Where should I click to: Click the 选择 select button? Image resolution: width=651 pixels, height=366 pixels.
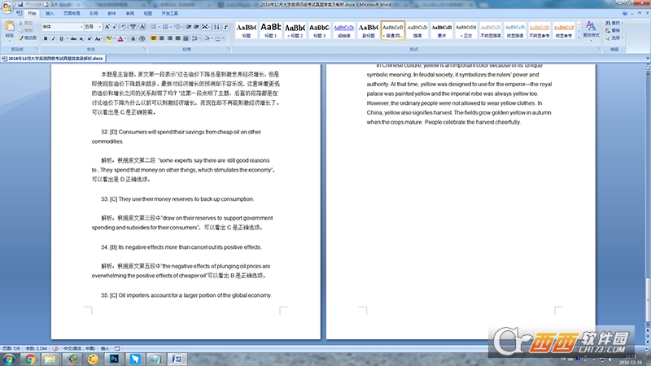pos(614,37)
